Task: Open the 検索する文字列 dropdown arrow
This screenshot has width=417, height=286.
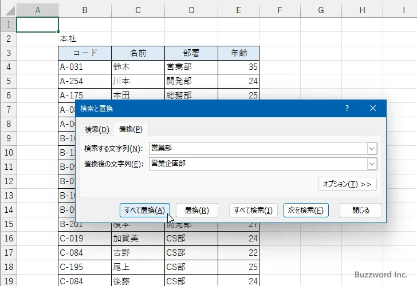Action: (x=372, y=149)
